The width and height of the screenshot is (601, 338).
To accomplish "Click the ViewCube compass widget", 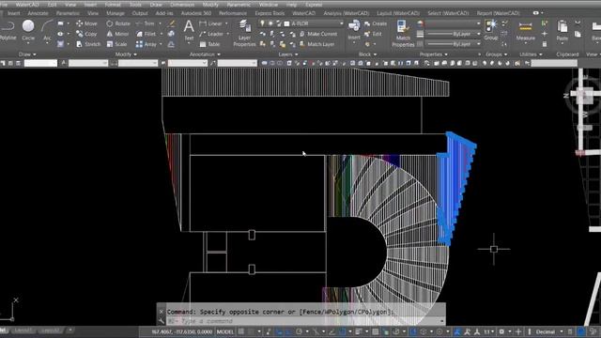I will [x=583, y=95].
